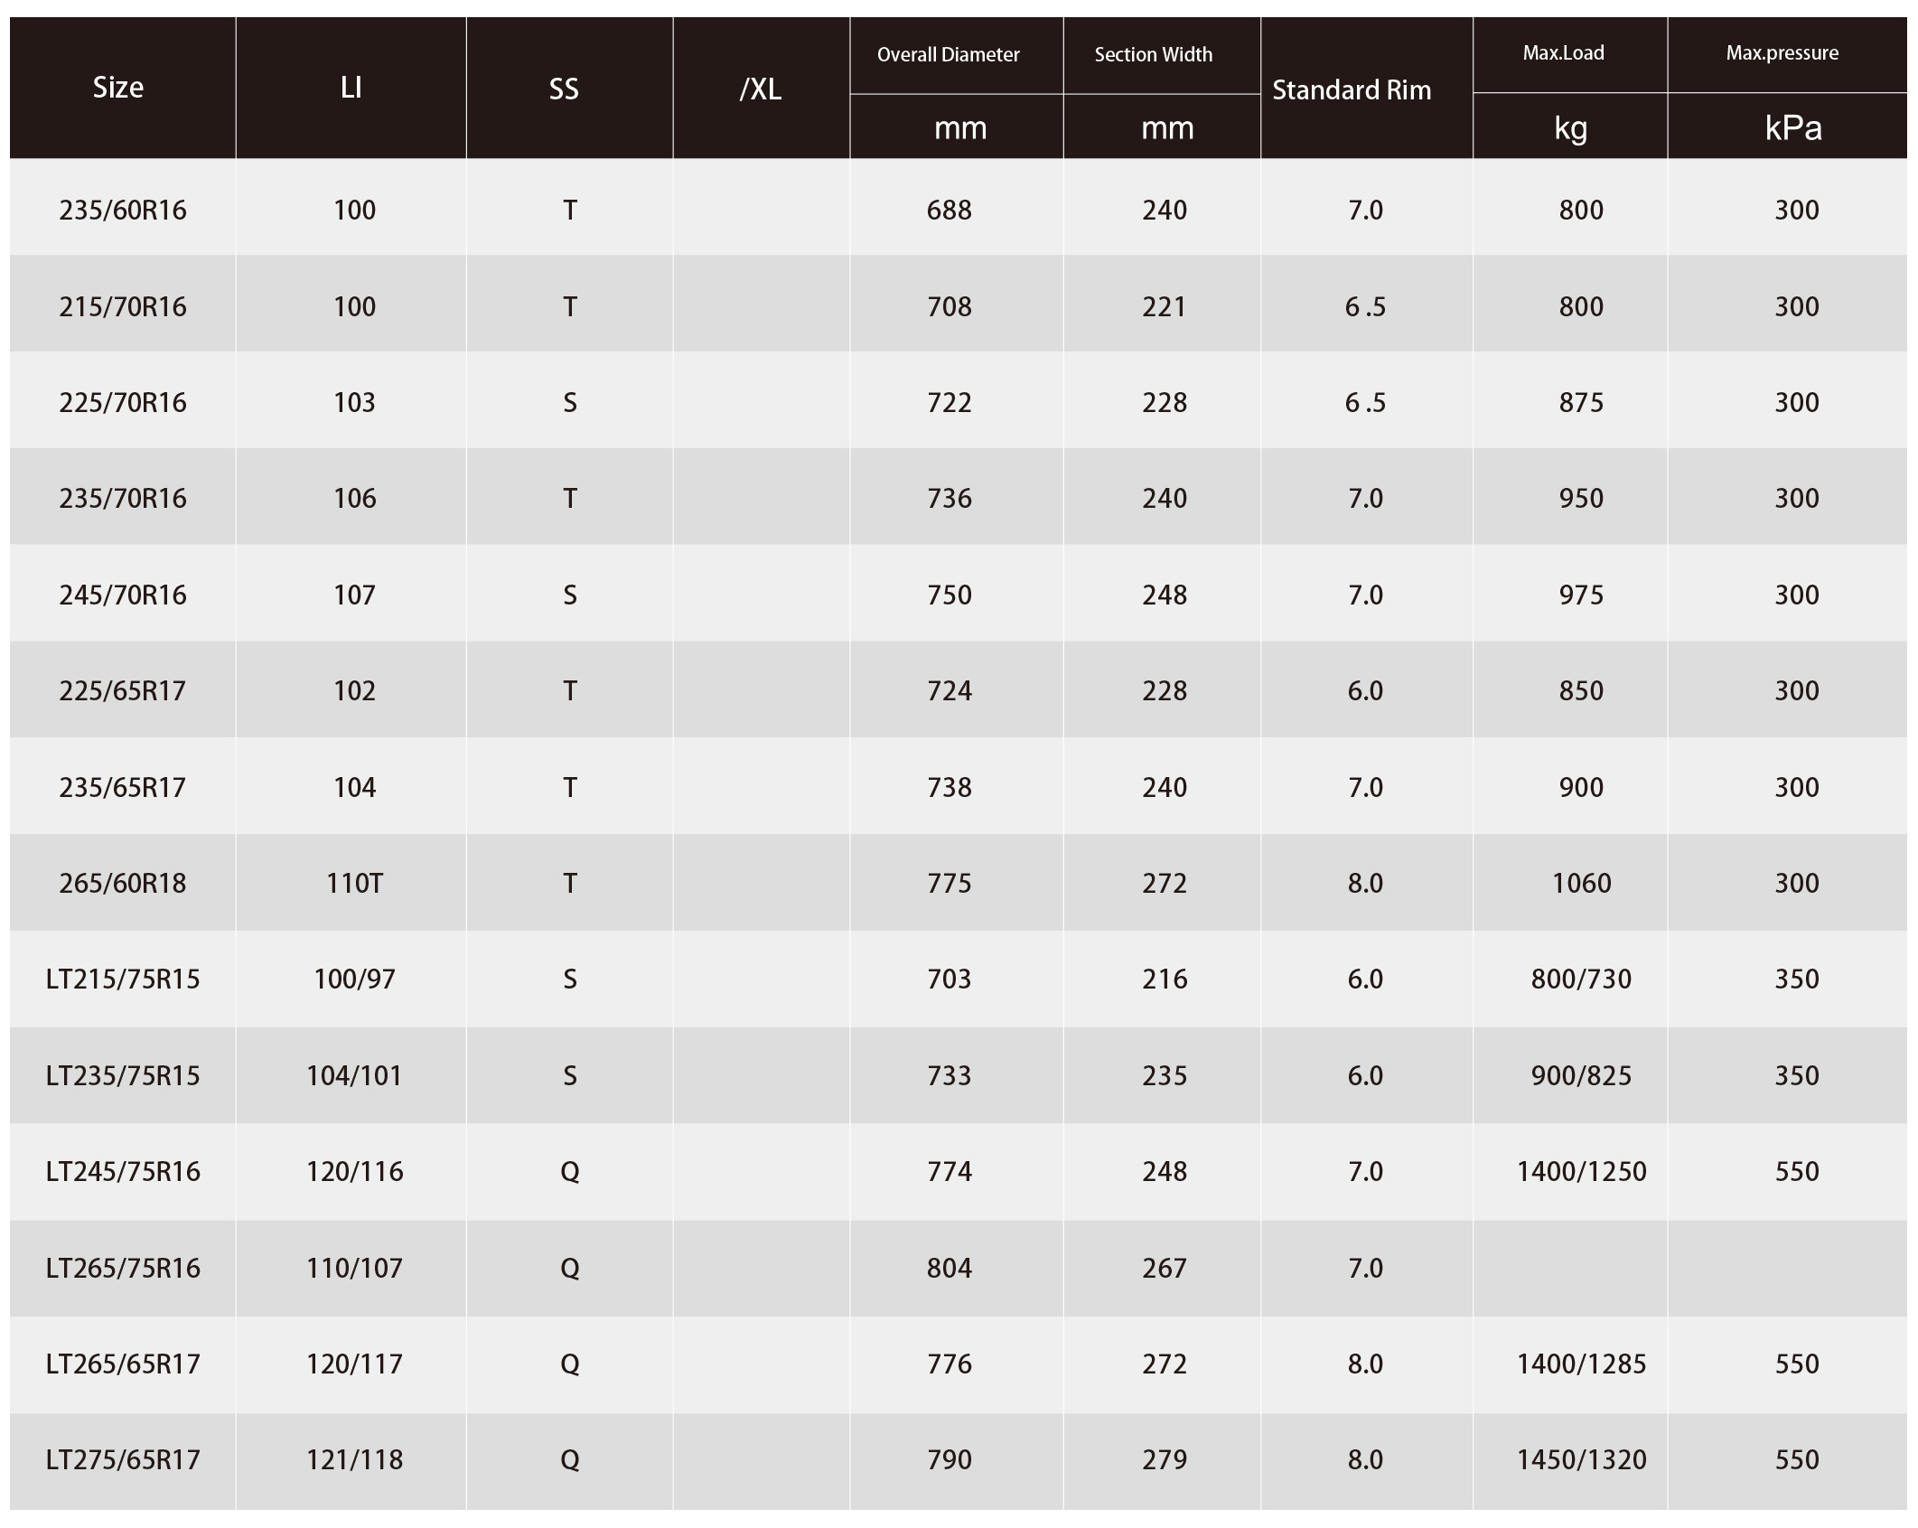This screenshot has width=1918, height=1528.
Task: Select the 235/60R16 size cell
Action: [x=123, y=210]
